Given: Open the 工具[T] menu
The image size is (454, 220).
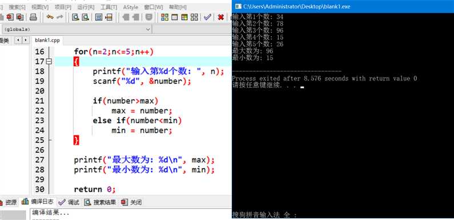Looking at the screenshot, I should 109,7.
